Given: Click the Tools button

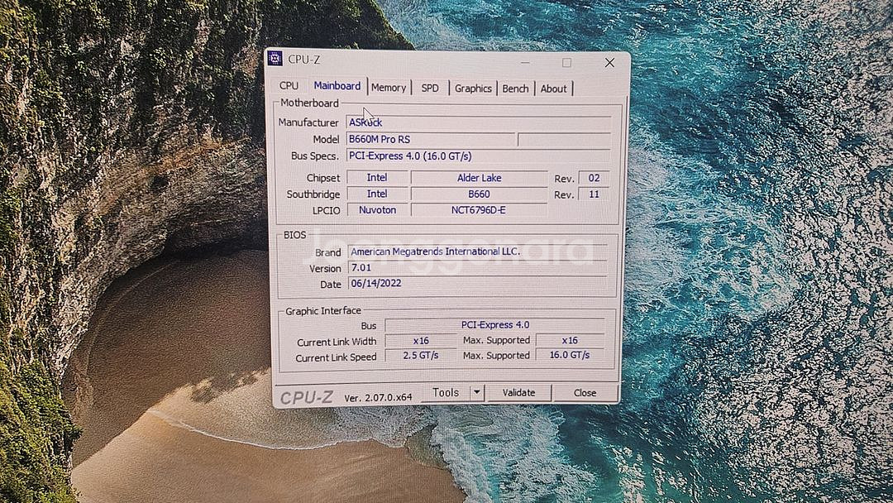Looking at the screenshot, I should click(446, 392).
